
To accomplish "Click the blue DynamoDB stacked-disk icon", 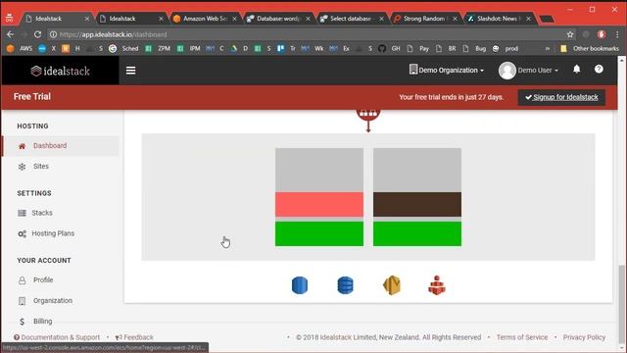I will coord(345,285).
